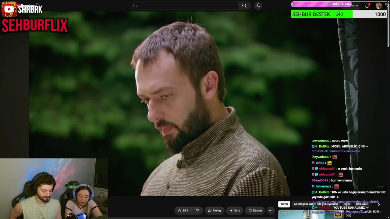Click the SEHBUR DESTEK progress bar
Image resolution: width=390 pixels, height=219 pixels.
[339, 14]
